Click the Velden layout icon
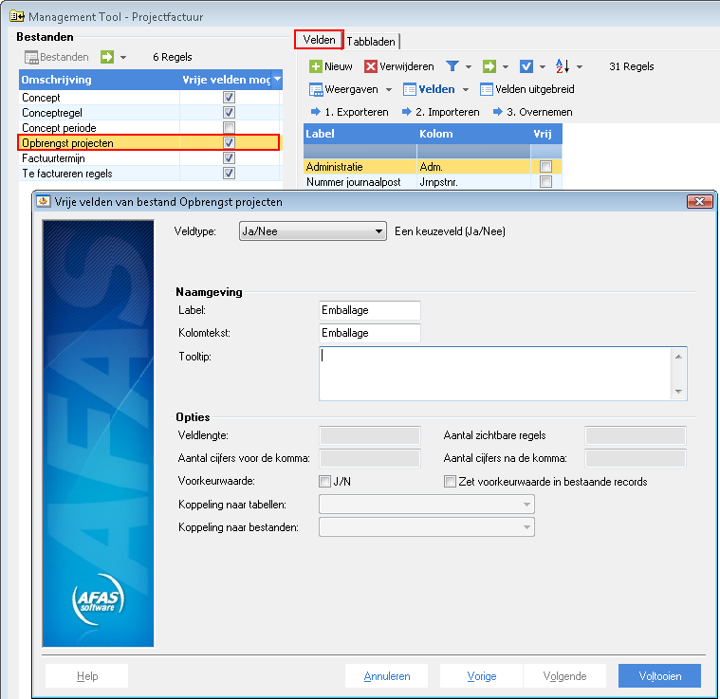The width and height of the screenshot is (720, 699). (409, 89)
